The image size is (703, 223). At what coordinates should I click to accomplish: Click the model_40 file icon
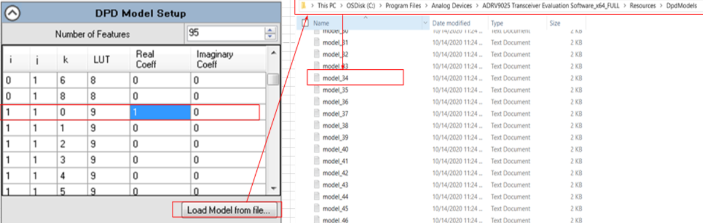point(317,149)
